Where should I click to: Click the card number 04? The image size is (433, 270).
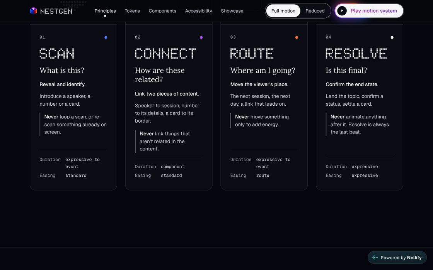[328, 37]
